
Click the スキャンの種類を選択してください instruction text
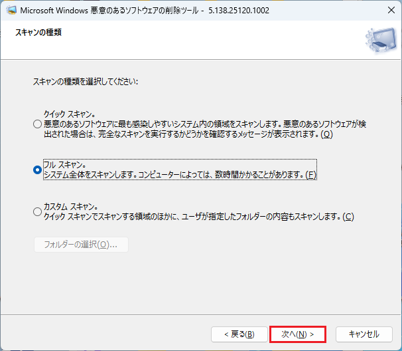click(x=86, y=82)
